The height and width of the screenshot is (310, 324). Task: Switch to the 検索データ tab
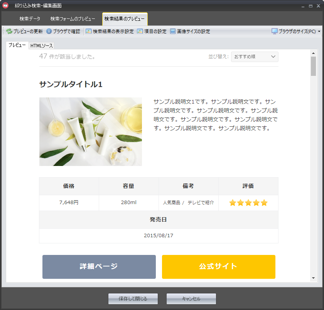(x=30, y=19)
